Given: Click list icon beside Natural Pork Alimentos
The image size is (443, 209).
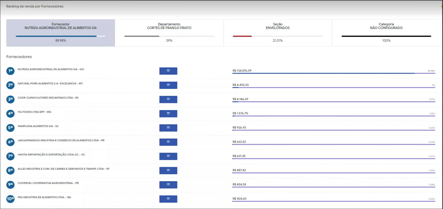Looking at the screenshot, I should [168, 85].
